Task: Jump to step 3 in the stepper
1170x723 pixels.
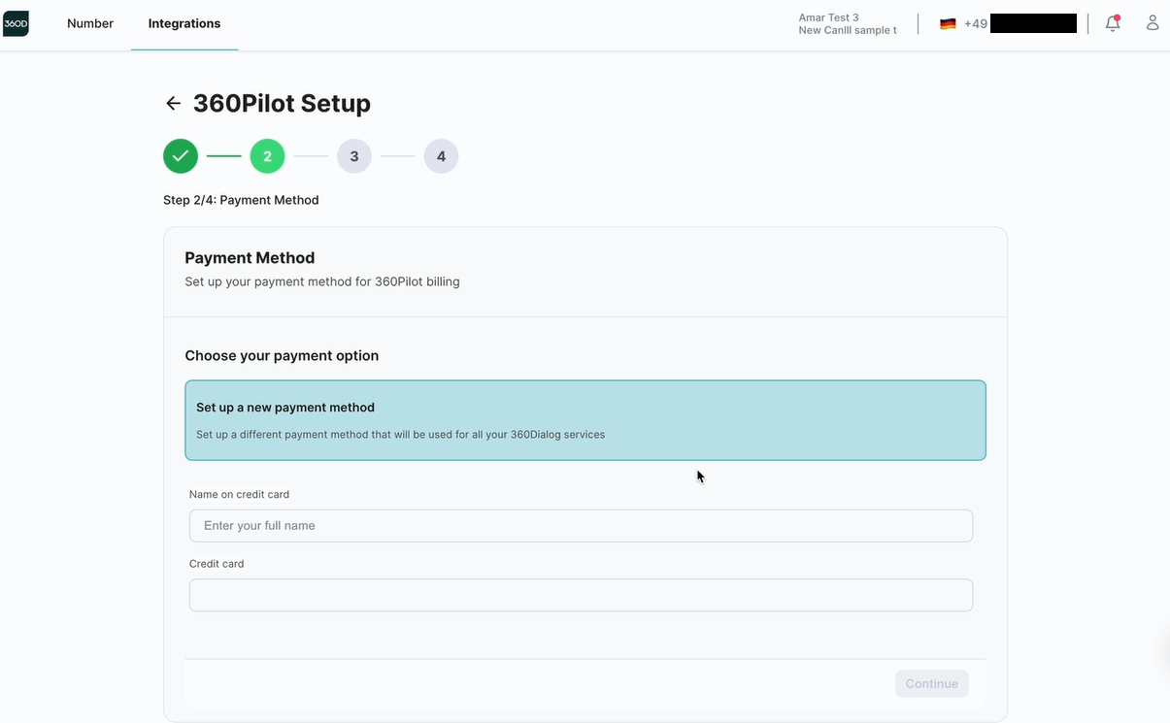Action: click(x=354, y=156)
